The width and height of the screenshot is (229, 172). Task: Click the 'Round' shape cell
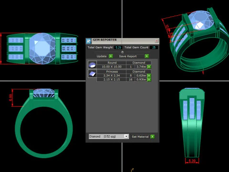(x=112, y=63)
